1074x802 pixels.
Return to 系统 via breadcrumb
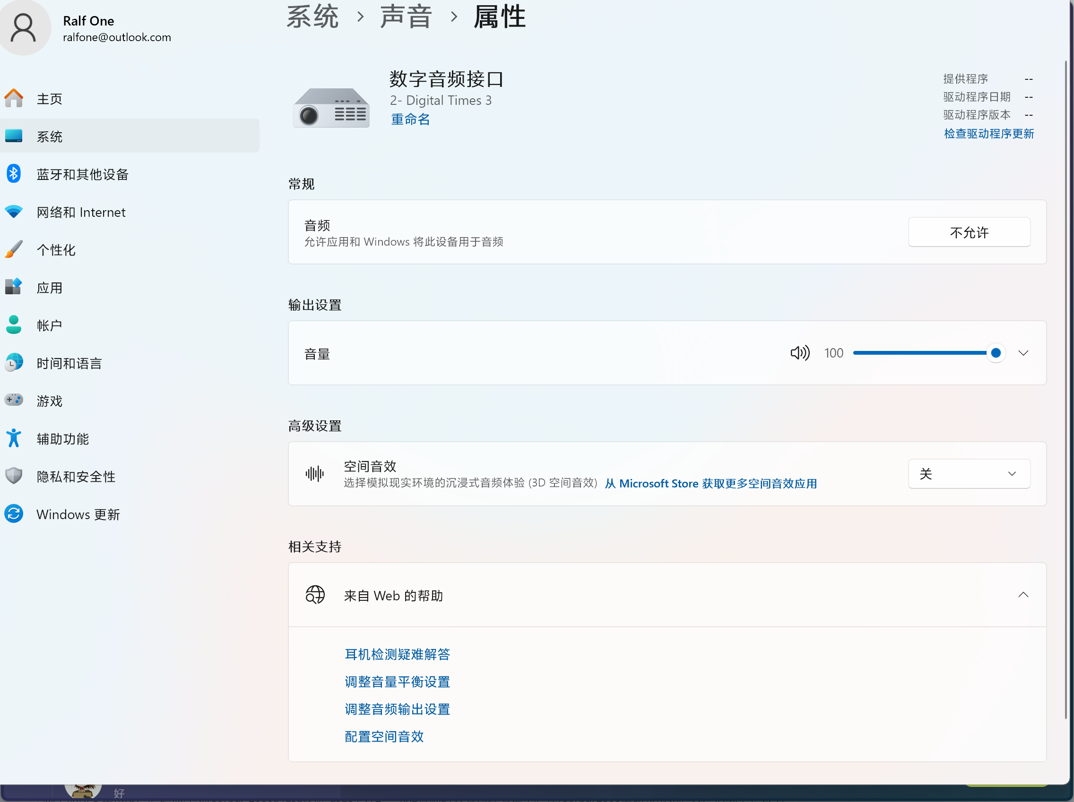pyautogui.click(x=312, y=17)
